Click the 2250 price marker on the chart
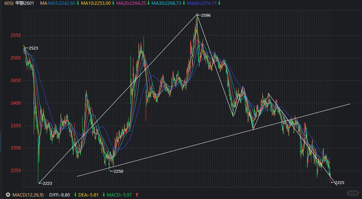362x199 pixels. 117,171
